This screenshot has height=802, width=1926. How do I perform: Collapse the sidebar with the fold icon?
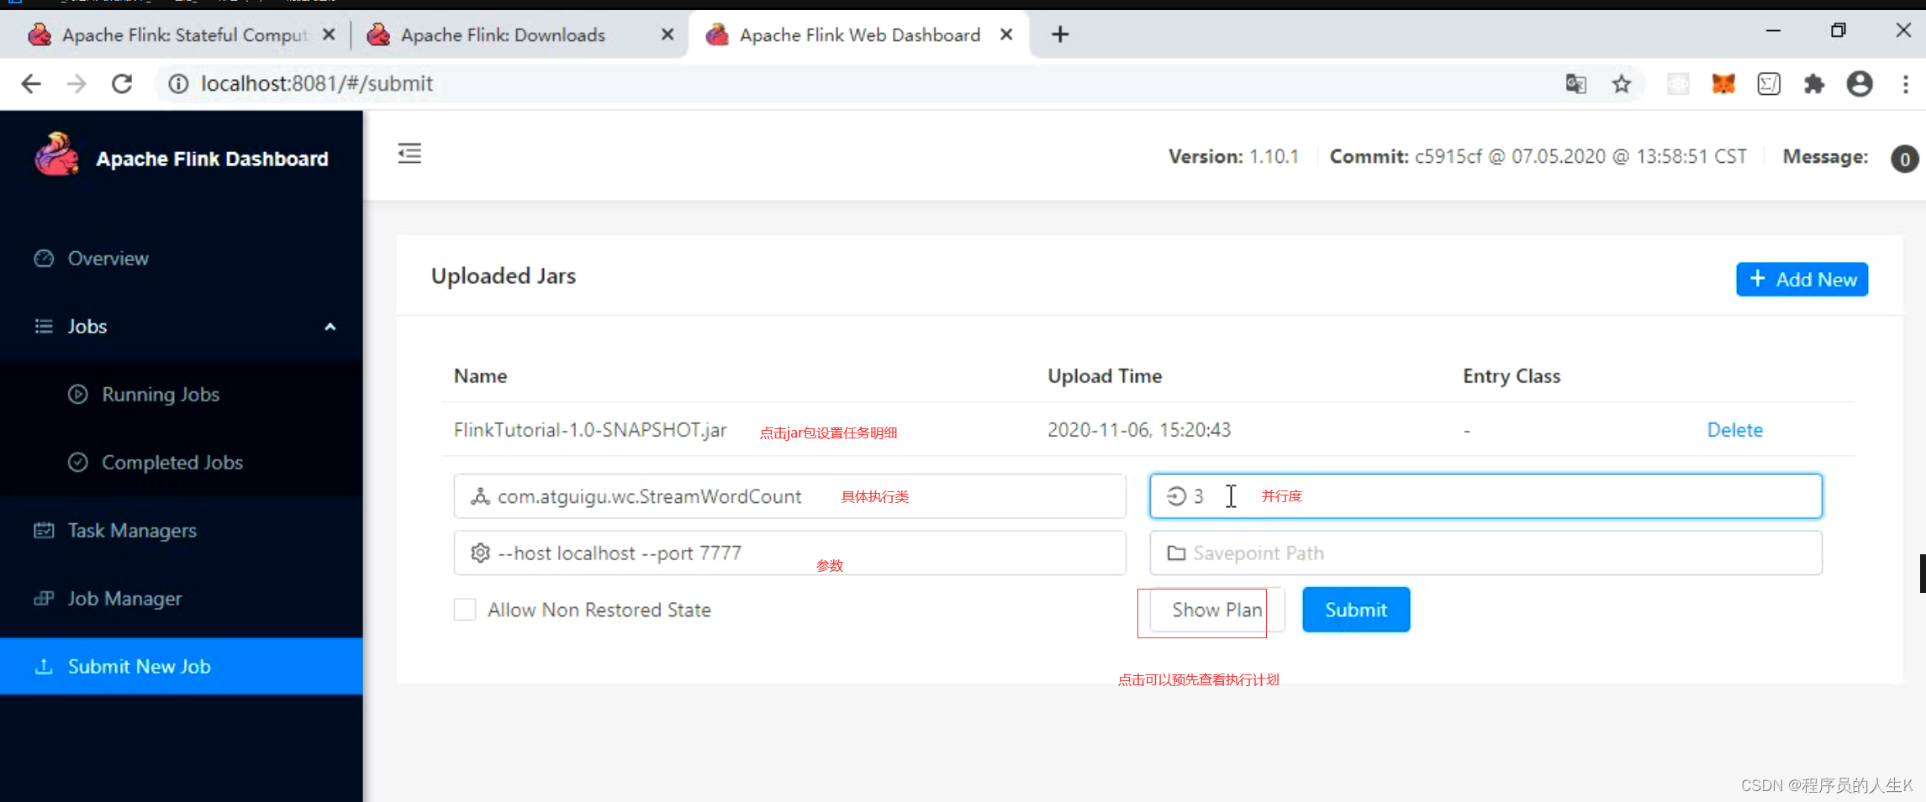point(409,154)
